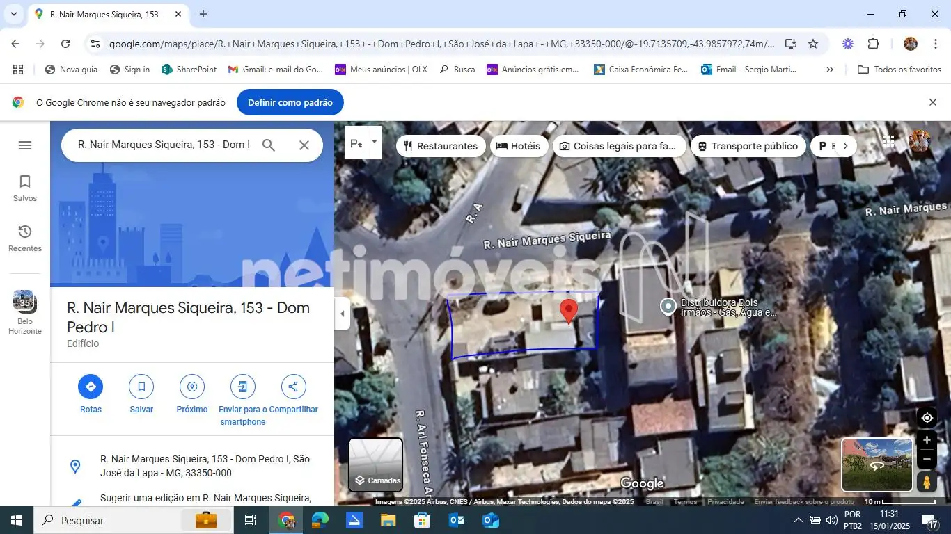Viewport: 951px width, 534px height.
Task: Open the Camadas layers switcher
Action: tap(376, 464)
